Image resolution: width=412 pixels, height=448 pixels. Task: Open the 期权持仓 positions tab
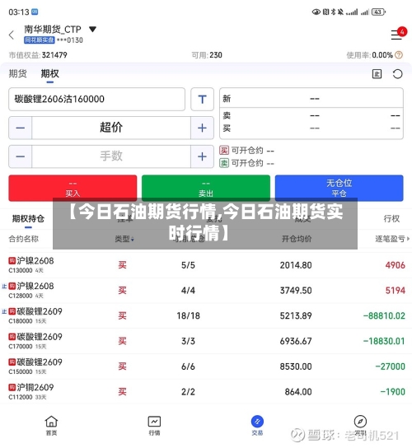coord(28,219)
